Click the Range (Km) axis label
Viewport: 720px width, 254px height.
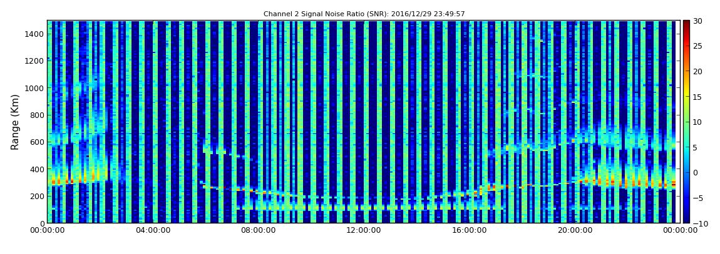click(x=15, y=121)
